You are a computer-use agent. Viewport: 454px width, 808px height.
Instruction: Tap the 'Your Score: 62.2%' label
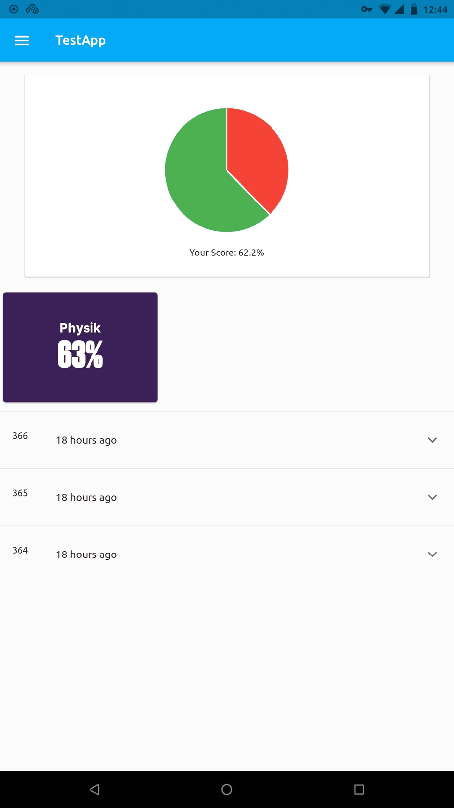pos(227,252)
